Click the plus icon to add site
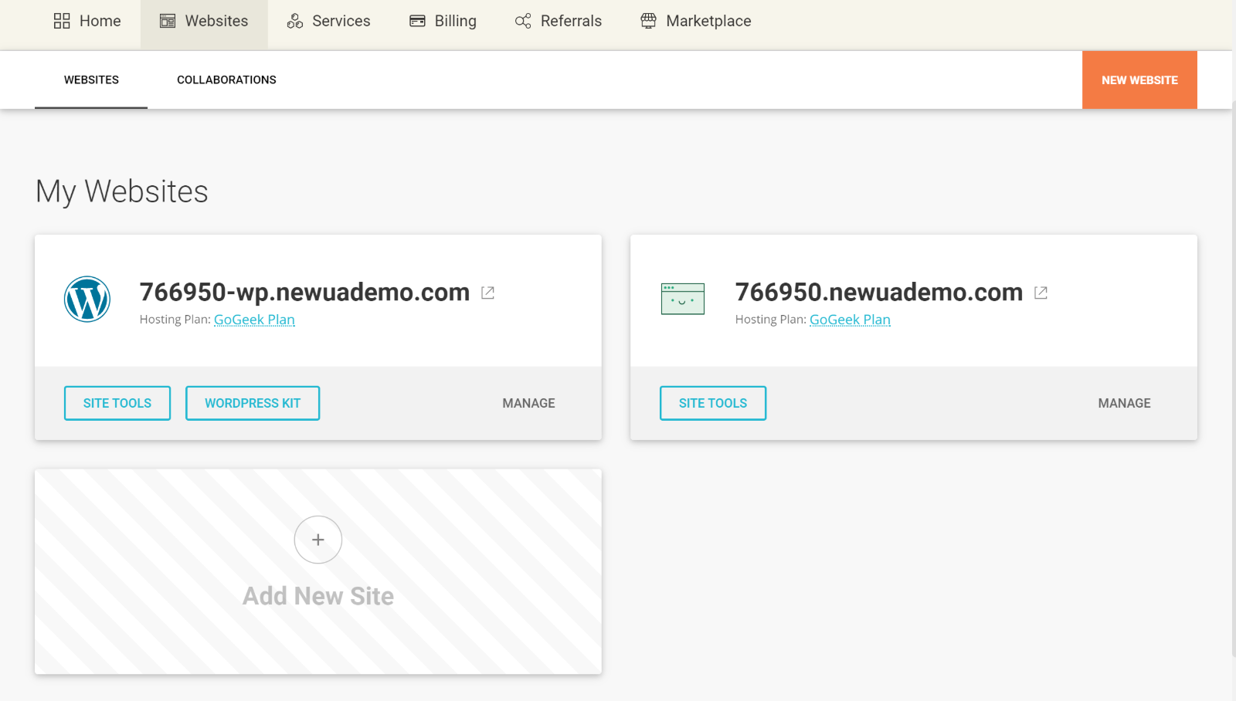 click(318, 540)
